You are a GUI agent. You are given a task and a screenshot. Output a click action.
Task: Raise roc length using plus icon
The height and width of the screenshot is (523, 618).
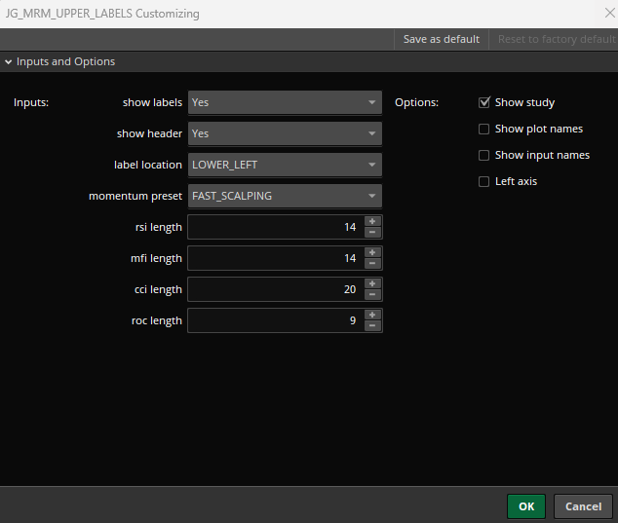[x=371, y=316]
